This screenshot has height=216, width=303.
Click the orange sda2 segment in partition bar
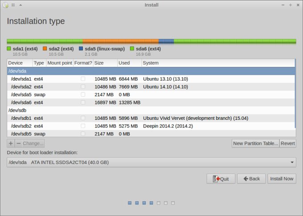(121, 41)
